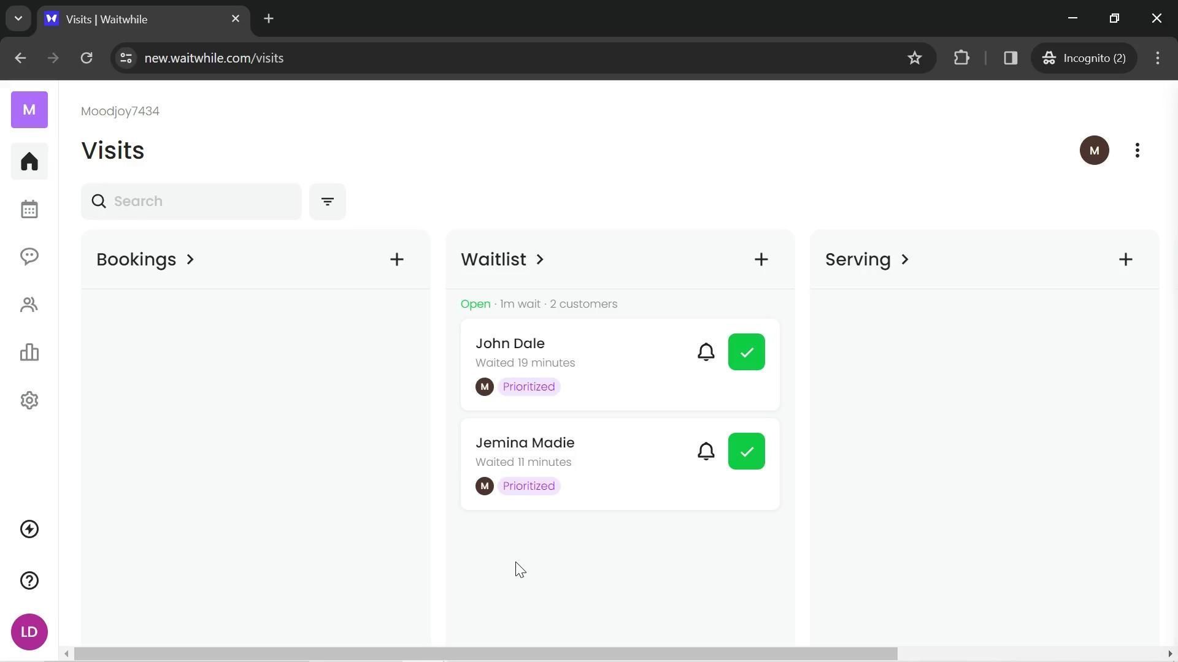Viewport: 1178px width, 662px height.
Task: Open the settings gear in sidebar
Action: click(29, 400)
